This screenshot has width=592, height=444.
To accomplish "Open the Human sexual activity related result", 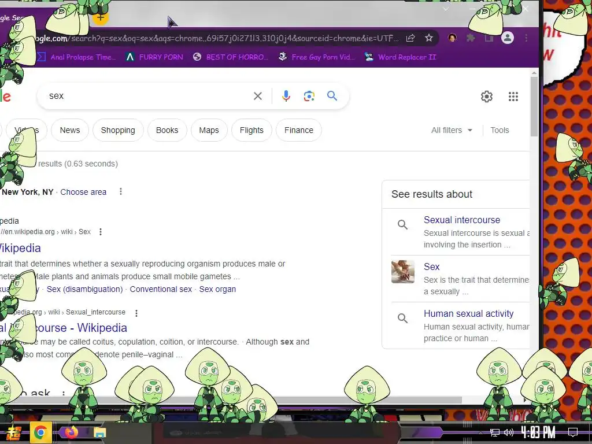I will point(468,314).
